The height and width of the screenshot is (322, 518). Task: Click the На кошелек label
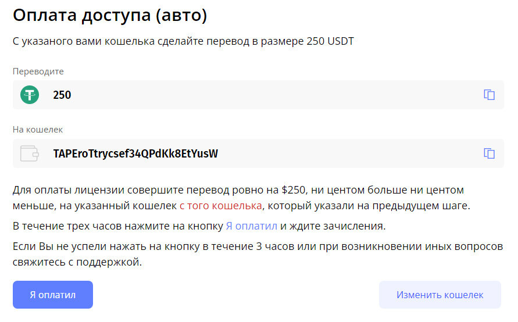click(38, 130)
